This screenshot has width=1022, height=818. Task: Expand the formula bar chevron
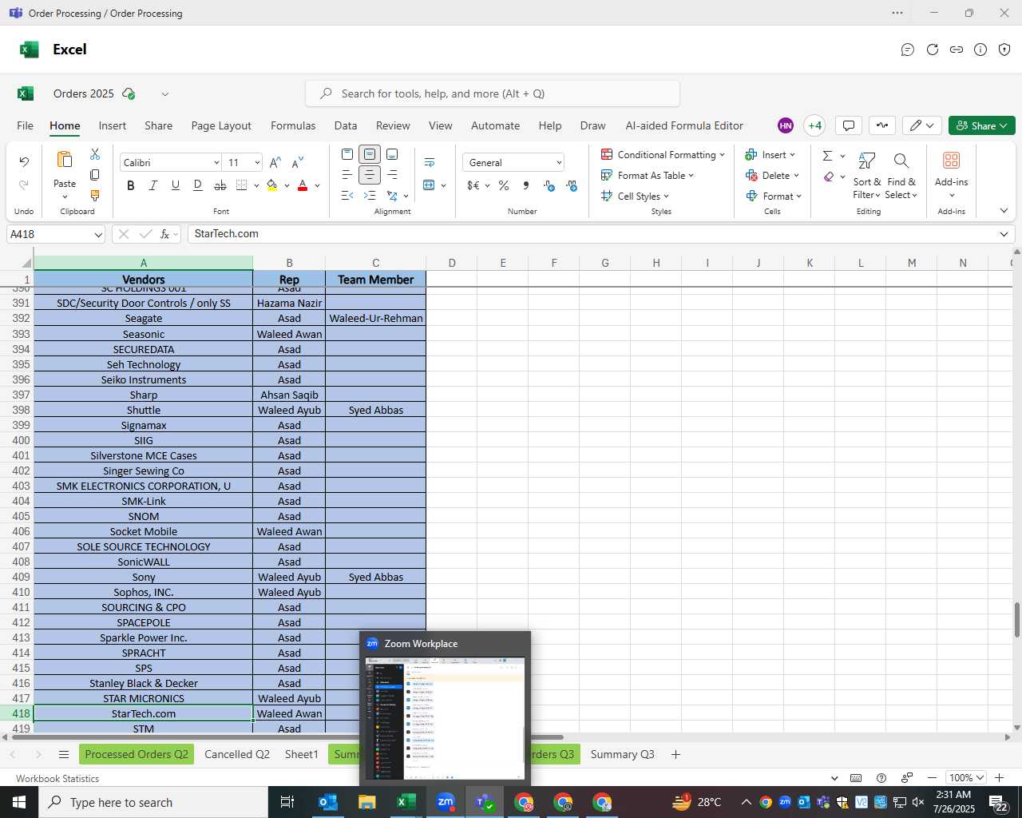(1004, 234)
